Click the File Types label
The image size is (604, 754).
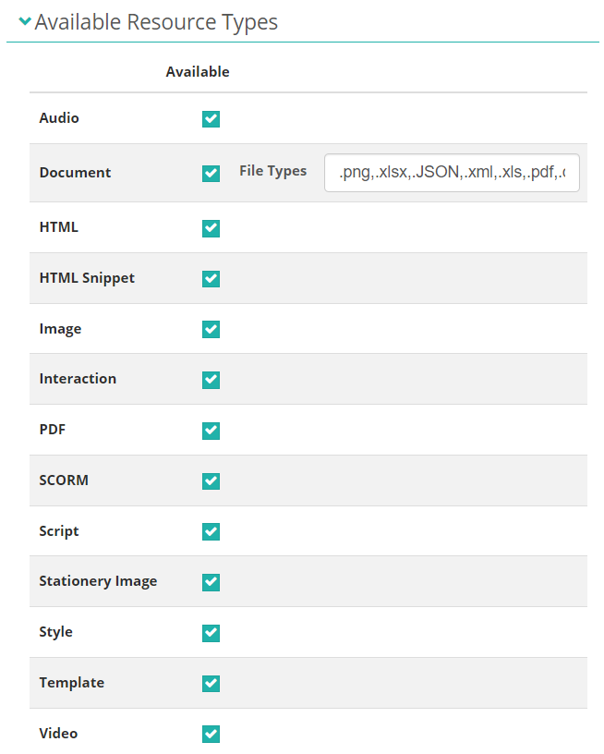pos(272,171)
